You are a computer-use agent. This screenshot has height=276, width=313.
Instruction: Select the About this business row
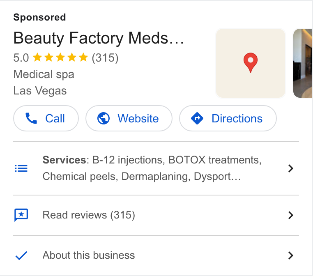(156, 255)
